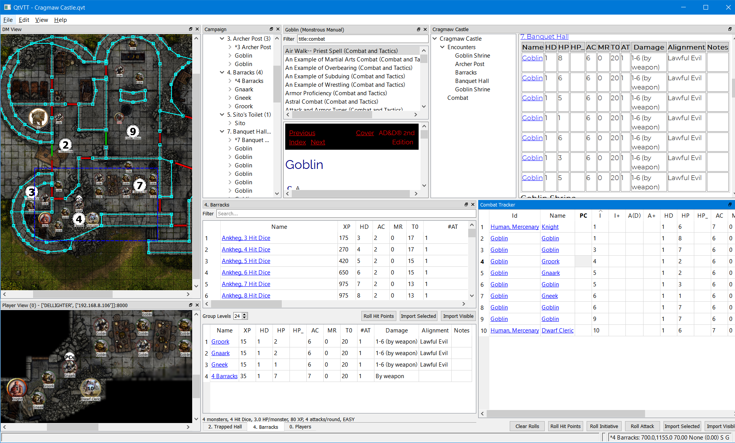The width and height of the screenshot is (735, 443).
Task: Click Roll Hit Points in Barracks panel
Action: click(379, 316)
